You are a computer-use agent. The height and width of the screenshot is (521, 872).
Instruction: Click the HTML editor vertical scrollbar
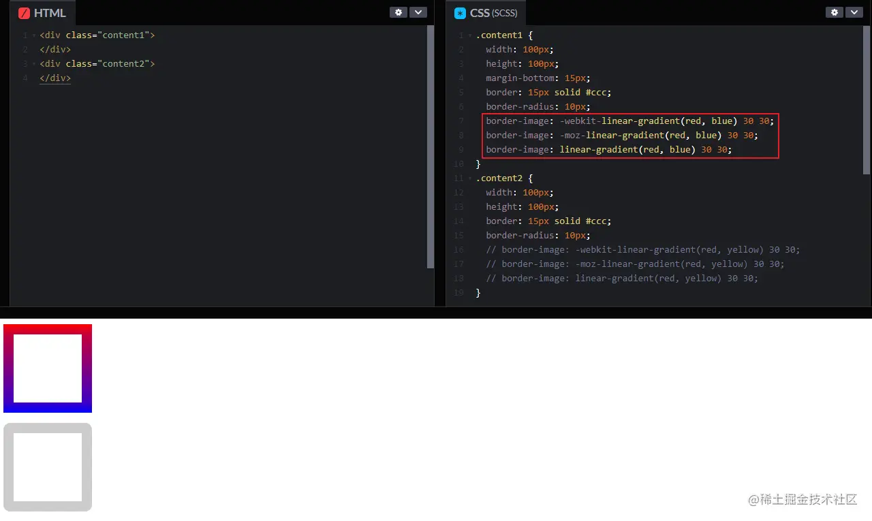tap(431, 147)
